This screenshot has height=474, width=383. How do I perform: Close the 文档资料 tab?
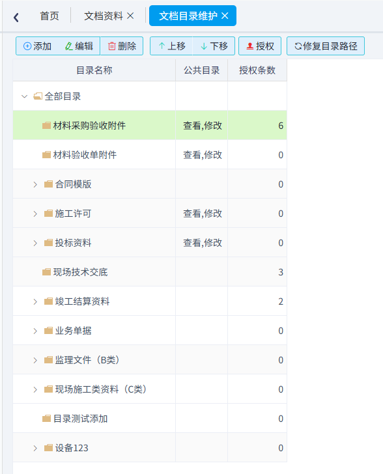[130, 16]
